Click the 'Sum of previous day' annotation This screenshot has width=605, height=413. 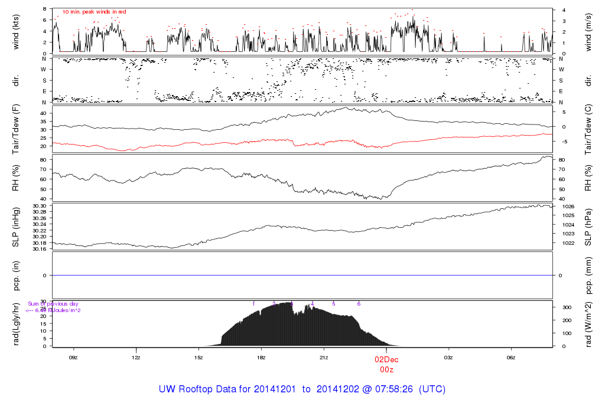click(x=53, y=304)
